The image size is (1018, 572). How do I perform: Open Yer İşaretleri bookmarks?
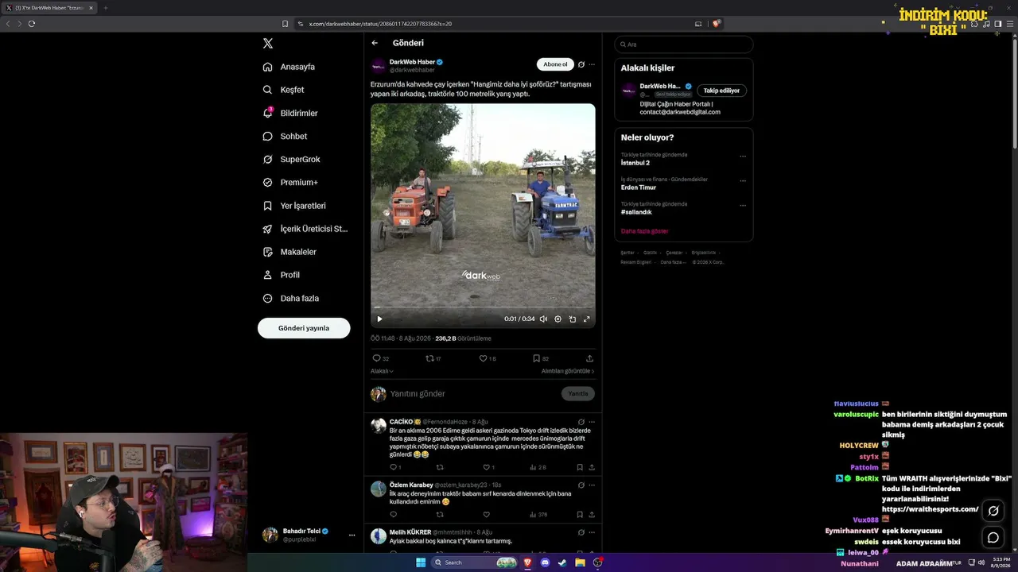[294, 206]
